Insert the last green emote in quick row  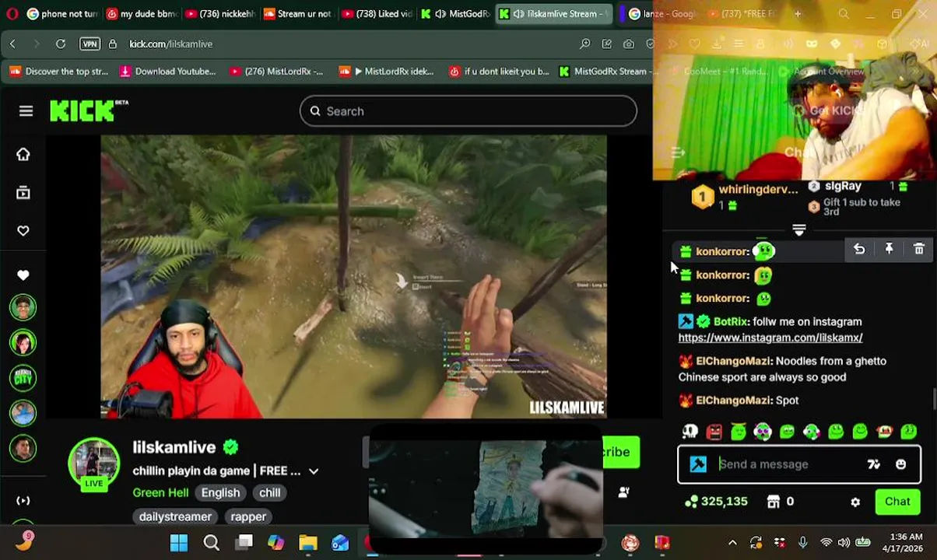pyautogui.click(x=908, y=432)
